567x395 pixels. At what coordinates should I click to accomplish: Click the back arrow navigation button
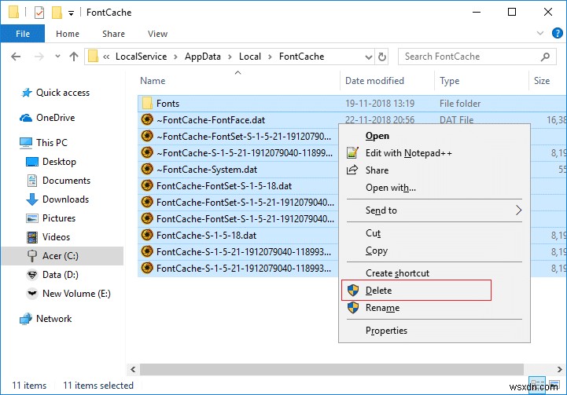[x=15, y=57]
